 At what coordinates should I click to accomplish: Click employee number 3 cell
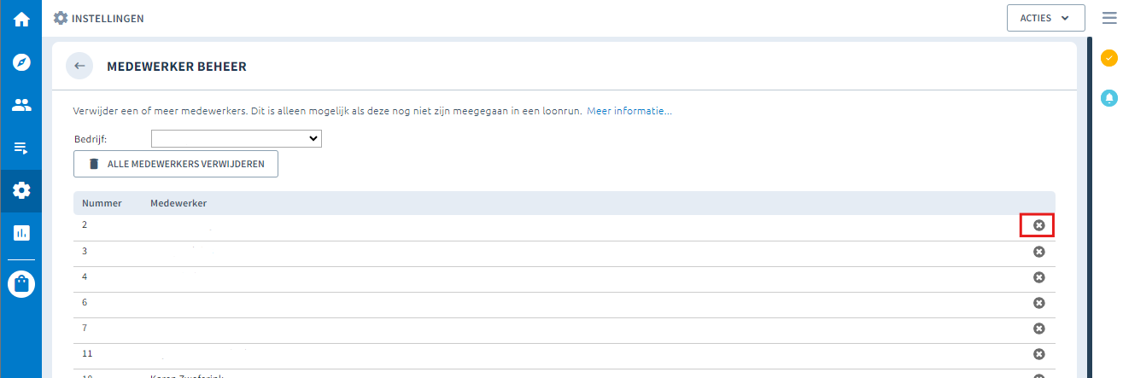85,251
